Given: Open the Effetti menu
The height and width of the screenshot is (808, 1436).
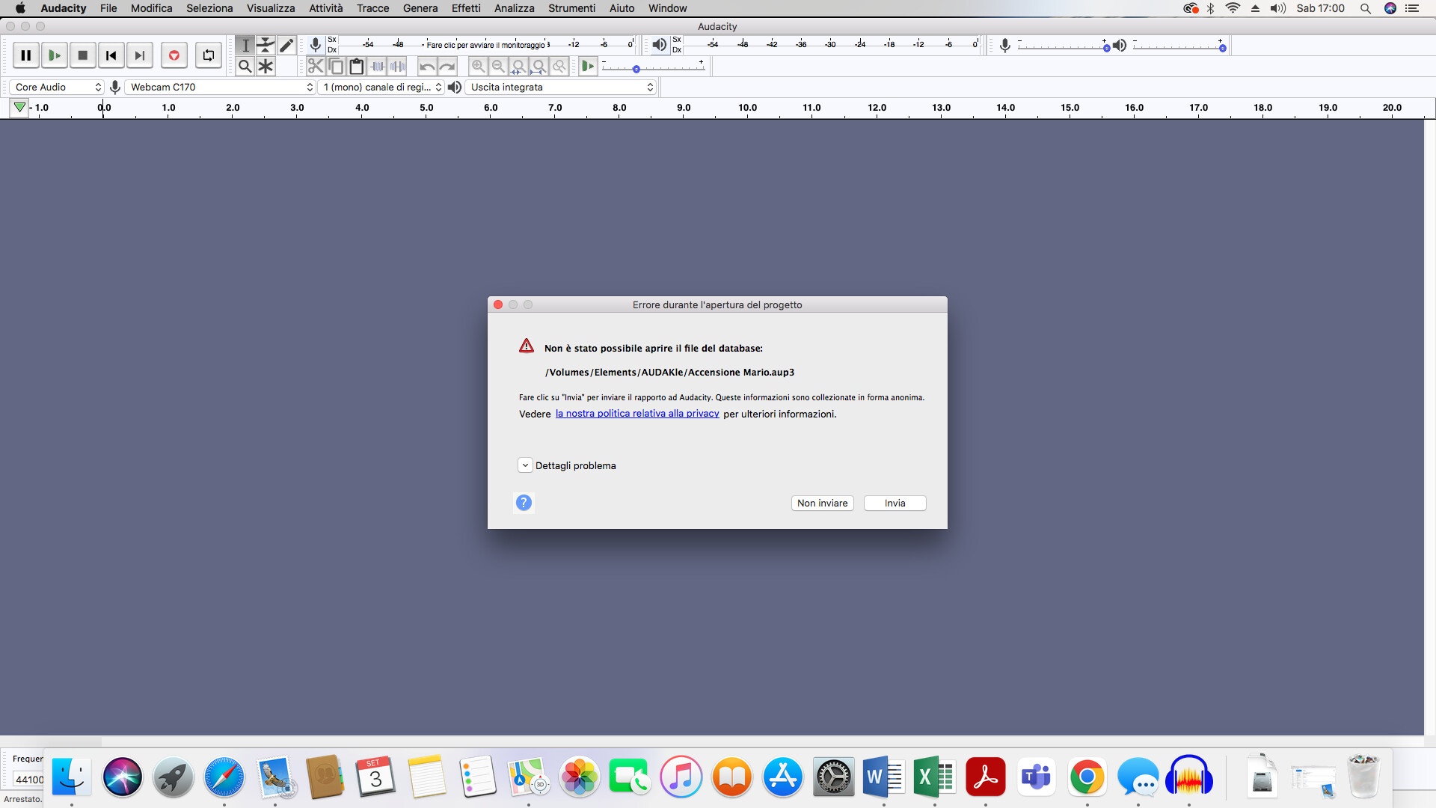Looking at the screenshot, I should pyautogui.click(x=466, y=8).
